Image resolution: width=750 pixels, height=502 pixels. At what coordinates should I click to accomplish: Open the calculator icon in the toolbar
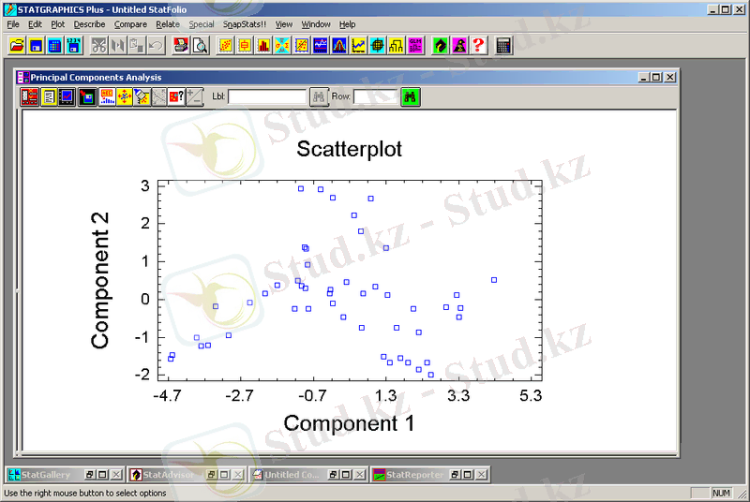coord(504,45)
